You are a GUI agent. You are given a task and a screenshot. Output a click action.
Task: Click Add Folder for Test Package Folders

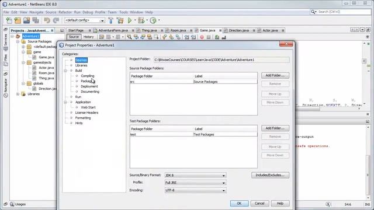[x=275, y=128]
